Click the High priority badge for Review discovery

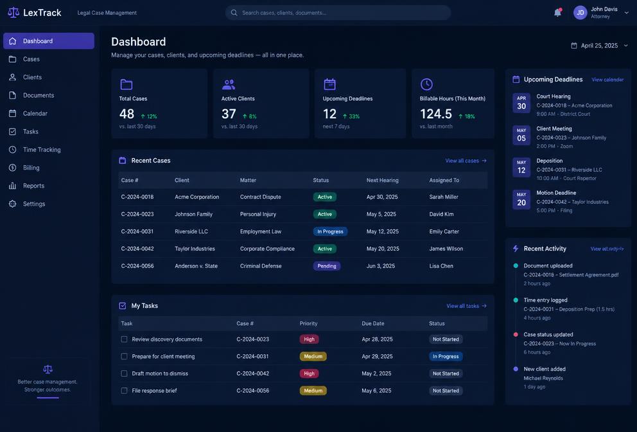[x=309, y=339]
